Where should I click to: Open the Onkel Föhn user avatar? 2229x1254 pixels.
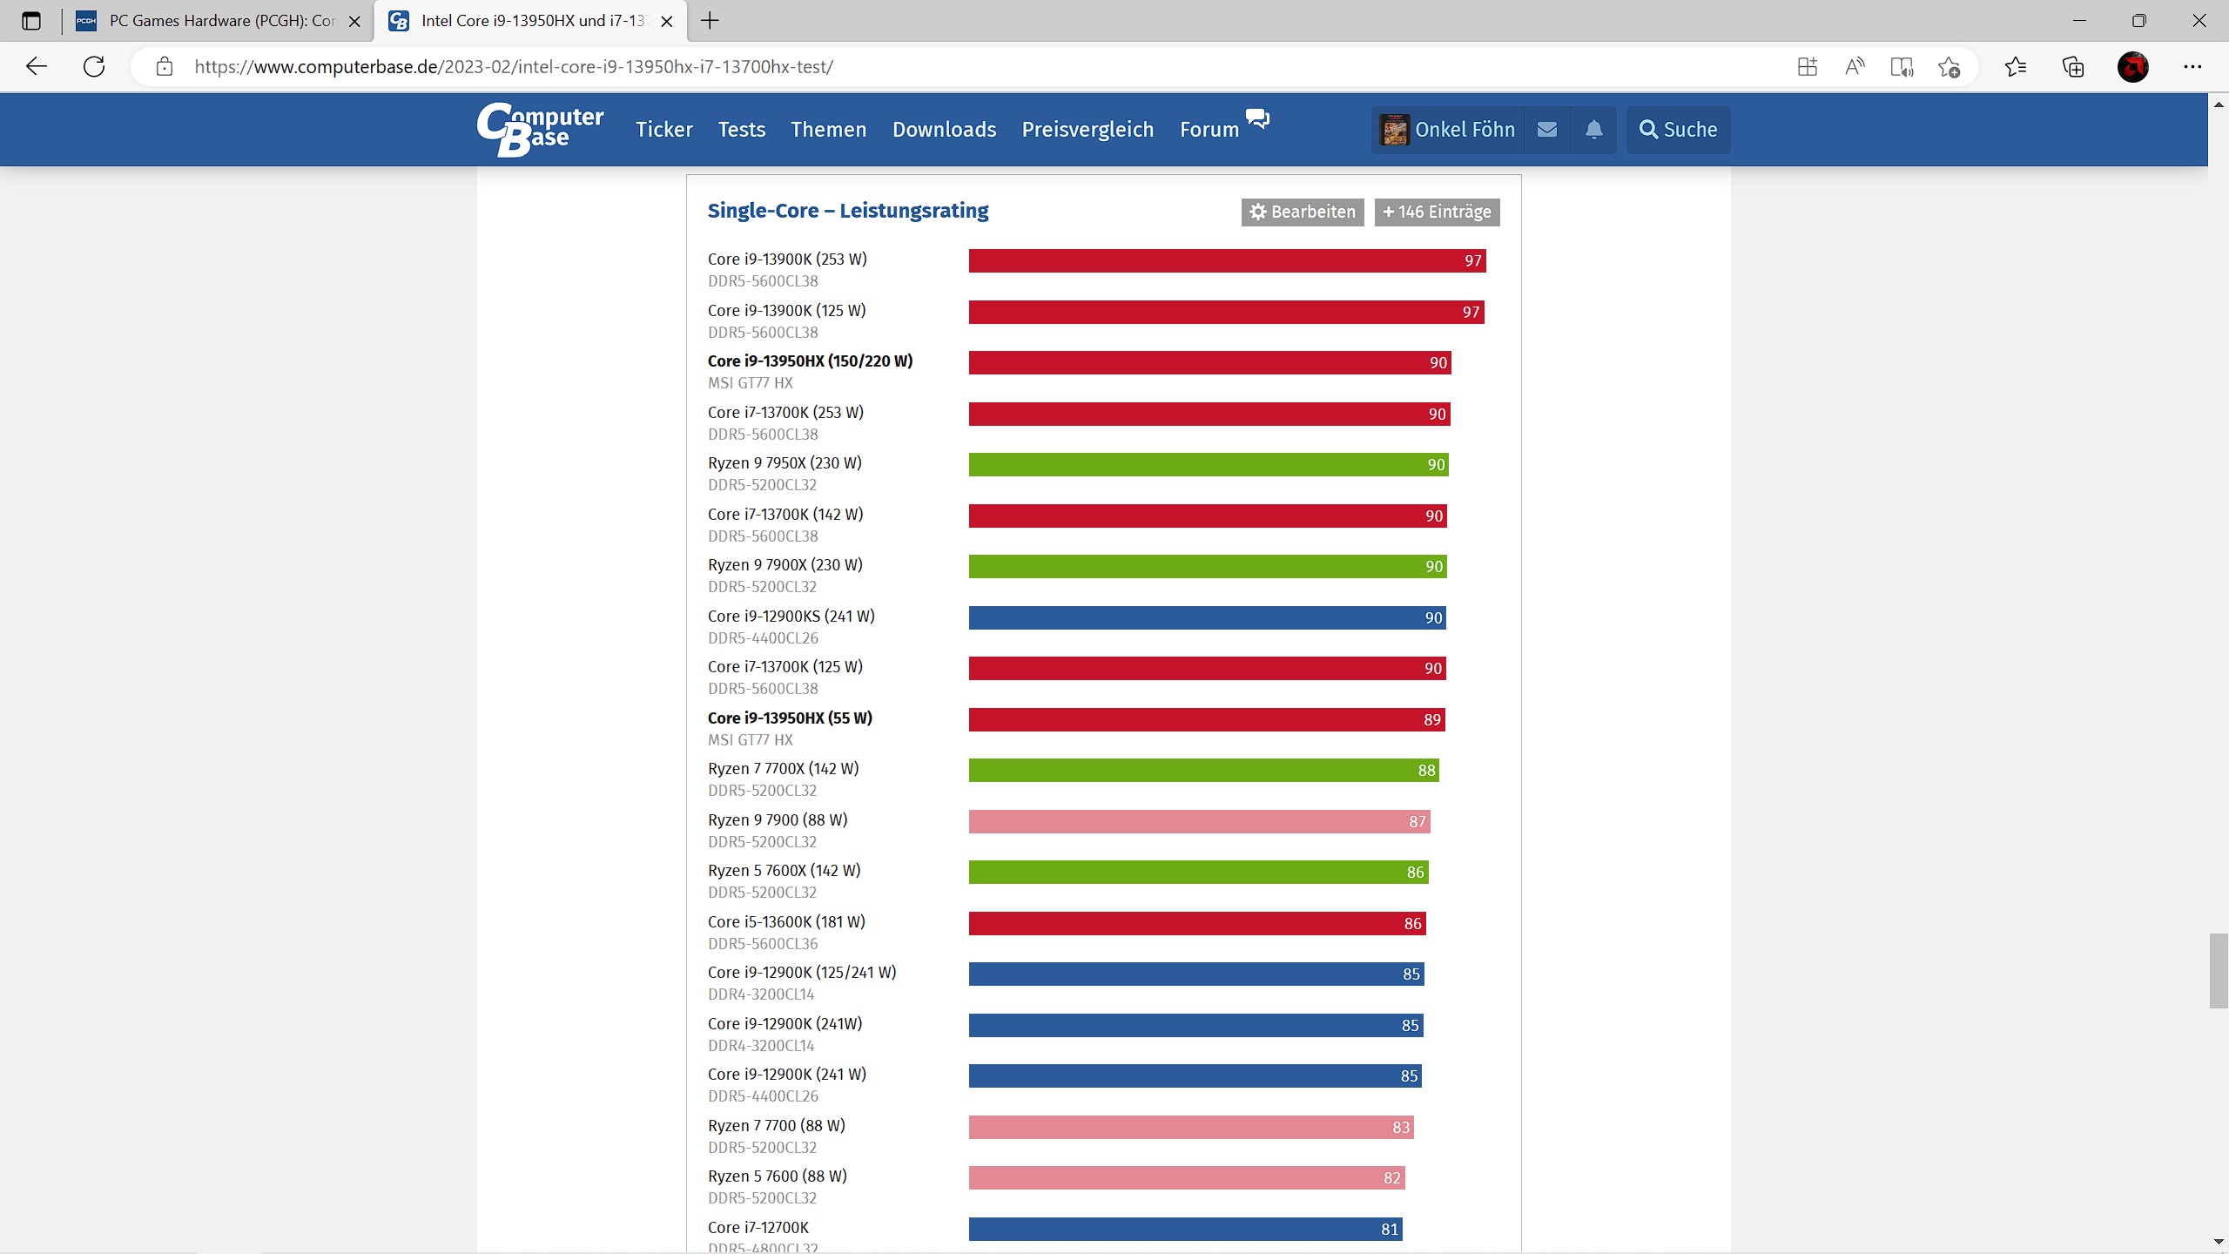tap(1395, 130)
